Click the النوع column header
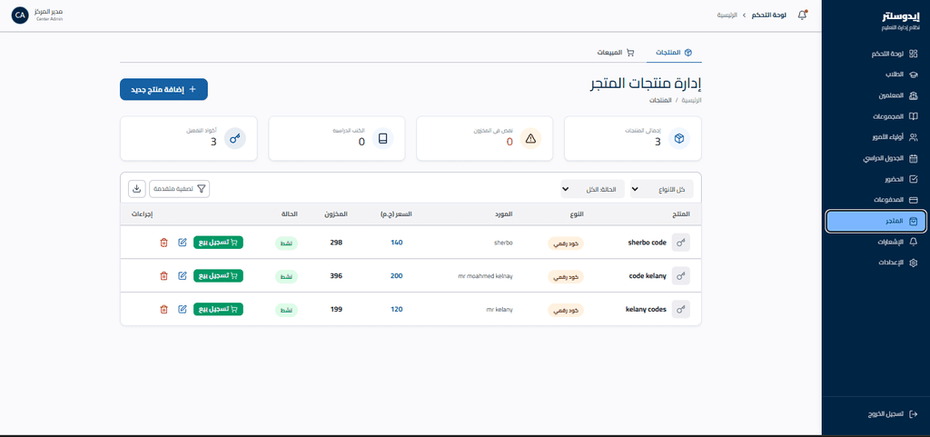Viewport: 930px width, 437px height. (x=576, y=214)
